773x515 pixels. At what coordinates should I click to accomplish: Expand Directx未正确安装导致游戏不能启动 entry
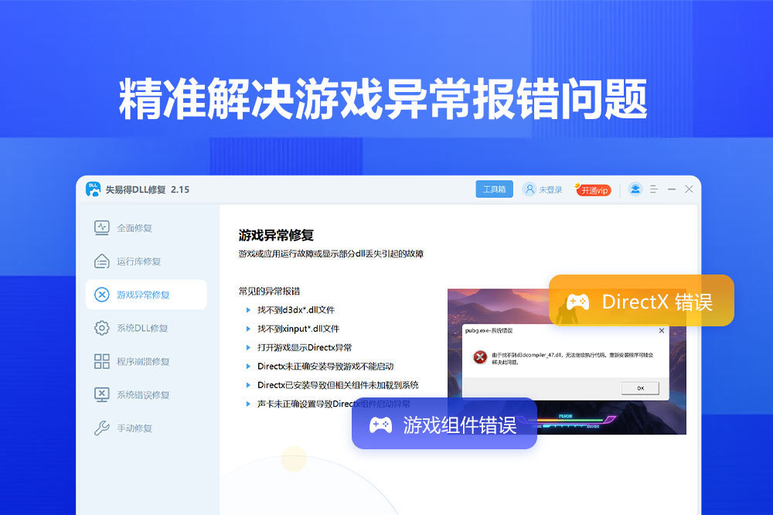pos(330,366)
